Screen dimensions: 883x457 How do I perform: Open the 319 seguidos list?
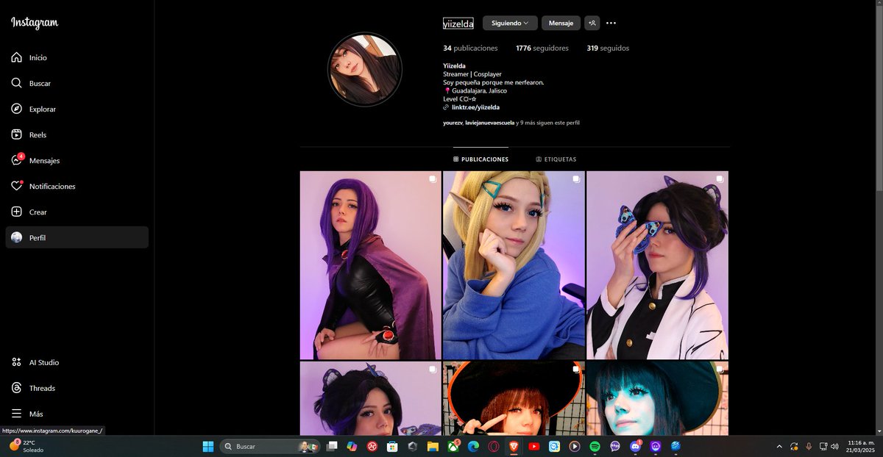608,48
